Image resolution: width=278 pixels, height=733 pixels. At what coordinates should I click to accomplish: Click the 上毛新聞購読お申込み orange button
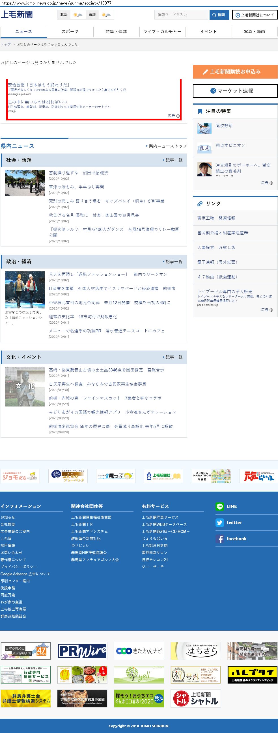pyautogui.click(x=235, y=72)
